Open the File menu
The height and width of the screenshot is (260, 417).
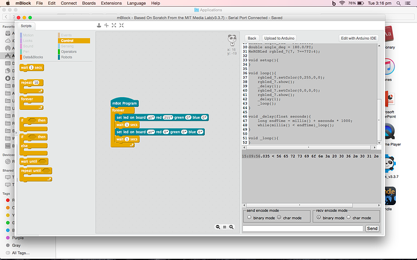click(39, 3)
